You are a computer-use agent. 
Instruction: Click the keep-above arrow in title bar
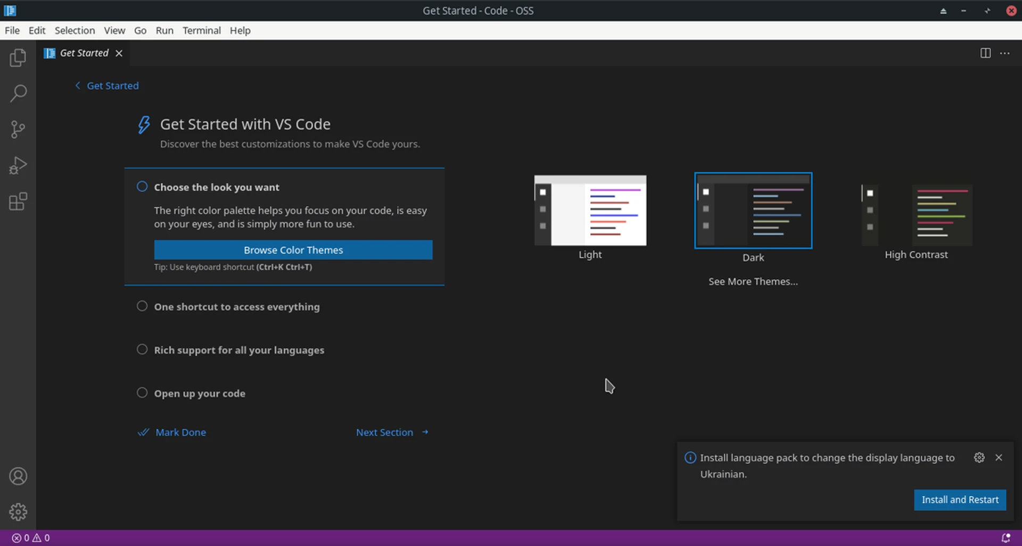(x=943, y=11)
